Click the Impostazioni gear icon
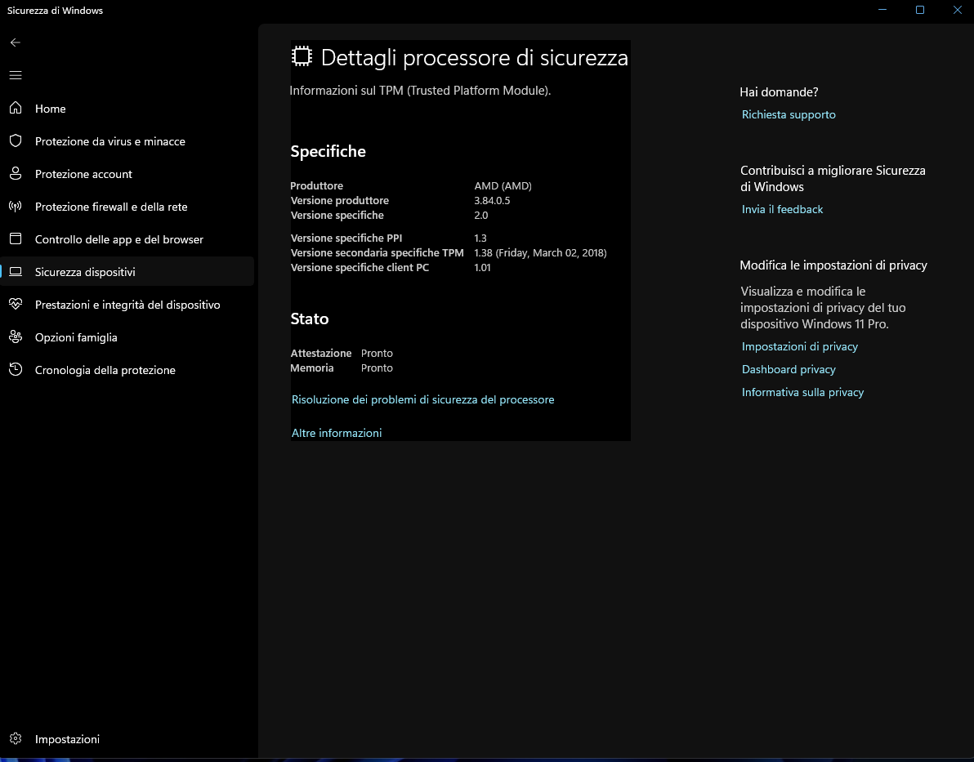Viewport: 974px width, 762px height. [16, 738]
